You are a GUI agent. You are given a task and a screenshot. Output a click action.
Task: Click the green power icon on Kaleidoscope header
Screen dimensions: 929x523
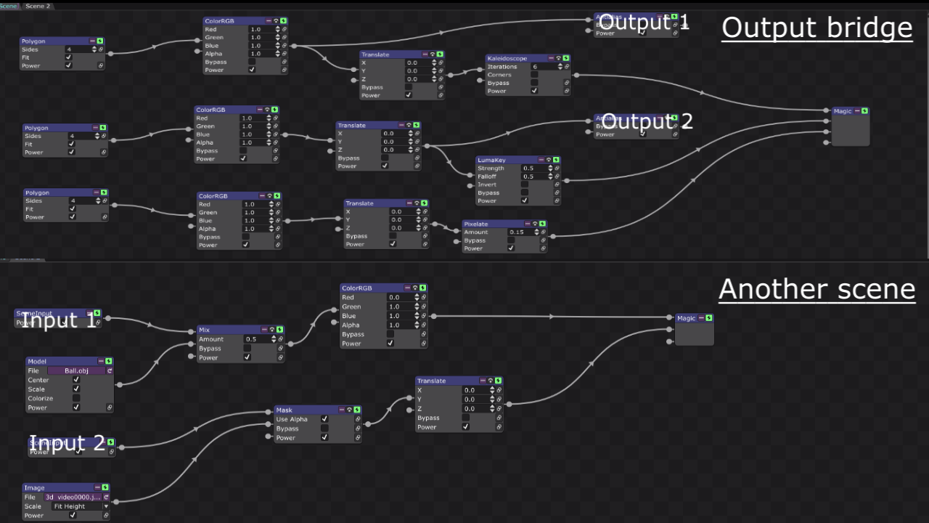pyautogui.click(x=566, y=58)
